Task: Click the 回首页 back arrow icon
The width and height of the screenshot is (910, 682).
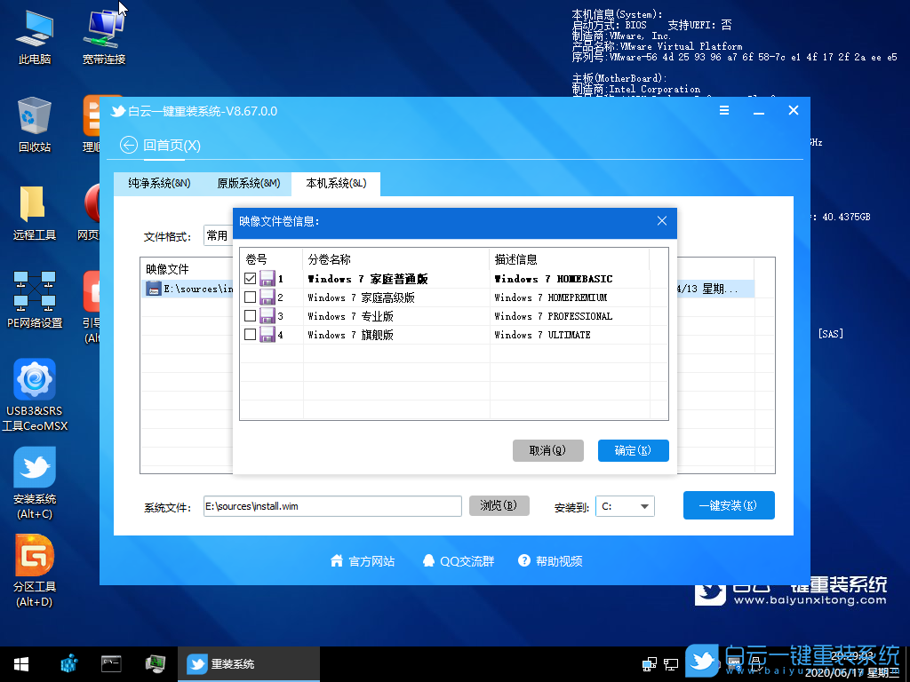Action: tap(128, 145)
